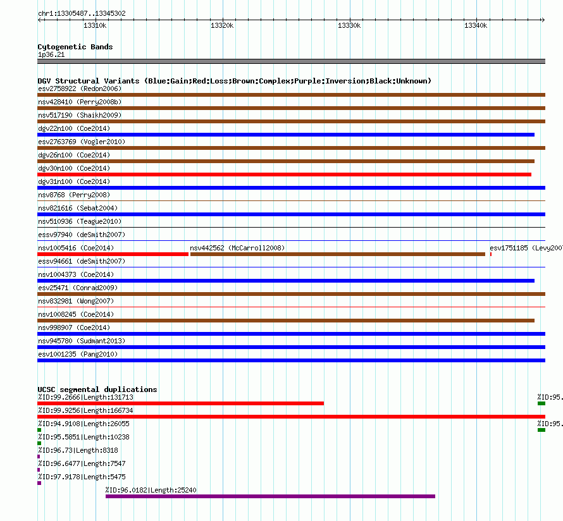Select nsv510936 (Teague2010) variant label
The width and height of the screenshot is (563, 521).
[x=80, y=221]
